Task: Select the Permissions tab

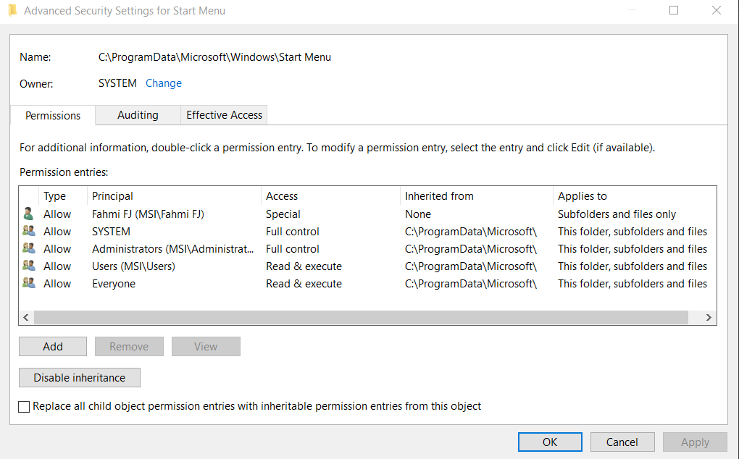Action: pyautogui.click(x=53, y=116)
